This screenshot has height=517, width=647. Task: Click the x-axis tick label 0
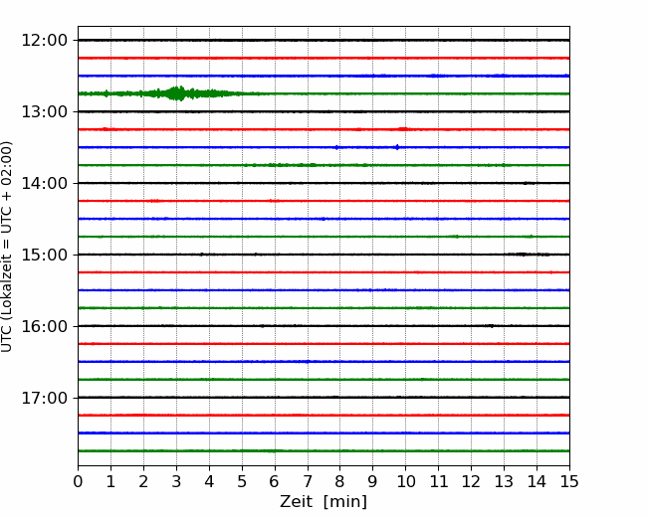pos(78,481)
